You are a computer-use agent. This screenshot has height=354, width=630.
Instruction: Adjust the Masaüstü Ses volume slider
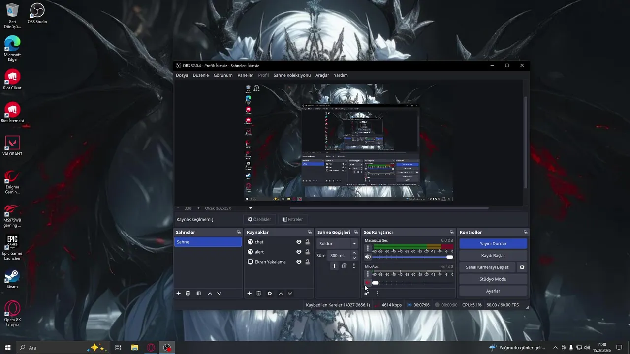point(413,257)
